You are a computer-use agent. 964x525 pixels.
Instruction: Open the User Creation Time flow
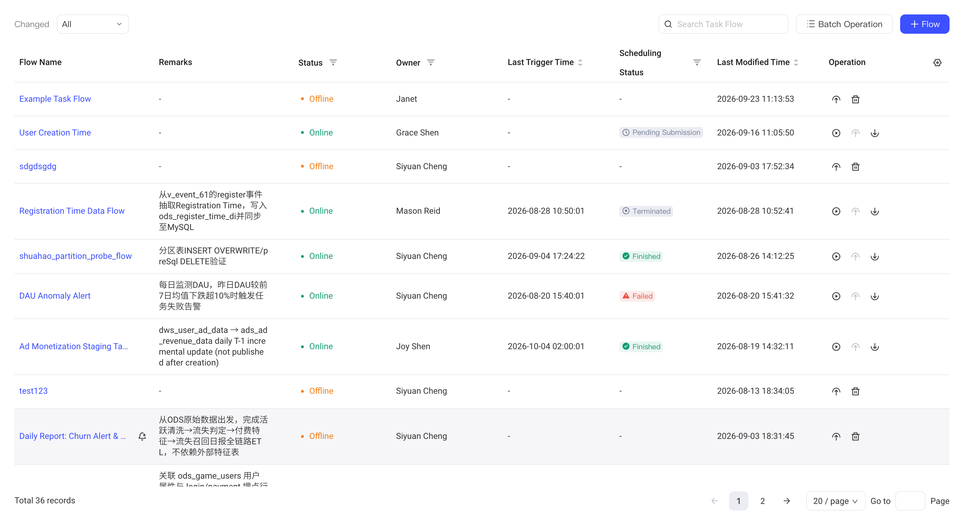click(x=55, y=132)
